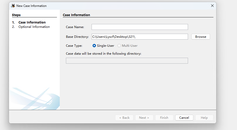Screen dimensions: 237x130
Task: Proceed with the Next button
Action: click(144, 118)
